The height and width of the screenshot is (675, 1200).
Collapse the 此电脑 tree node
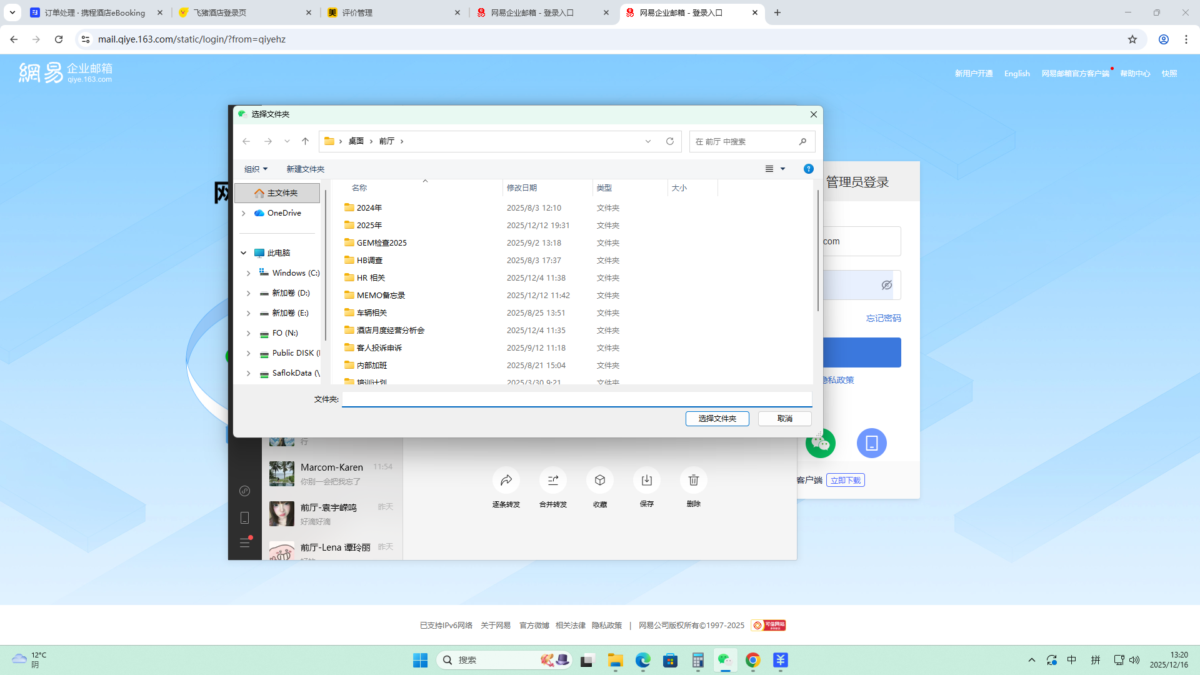coord(244,253)
